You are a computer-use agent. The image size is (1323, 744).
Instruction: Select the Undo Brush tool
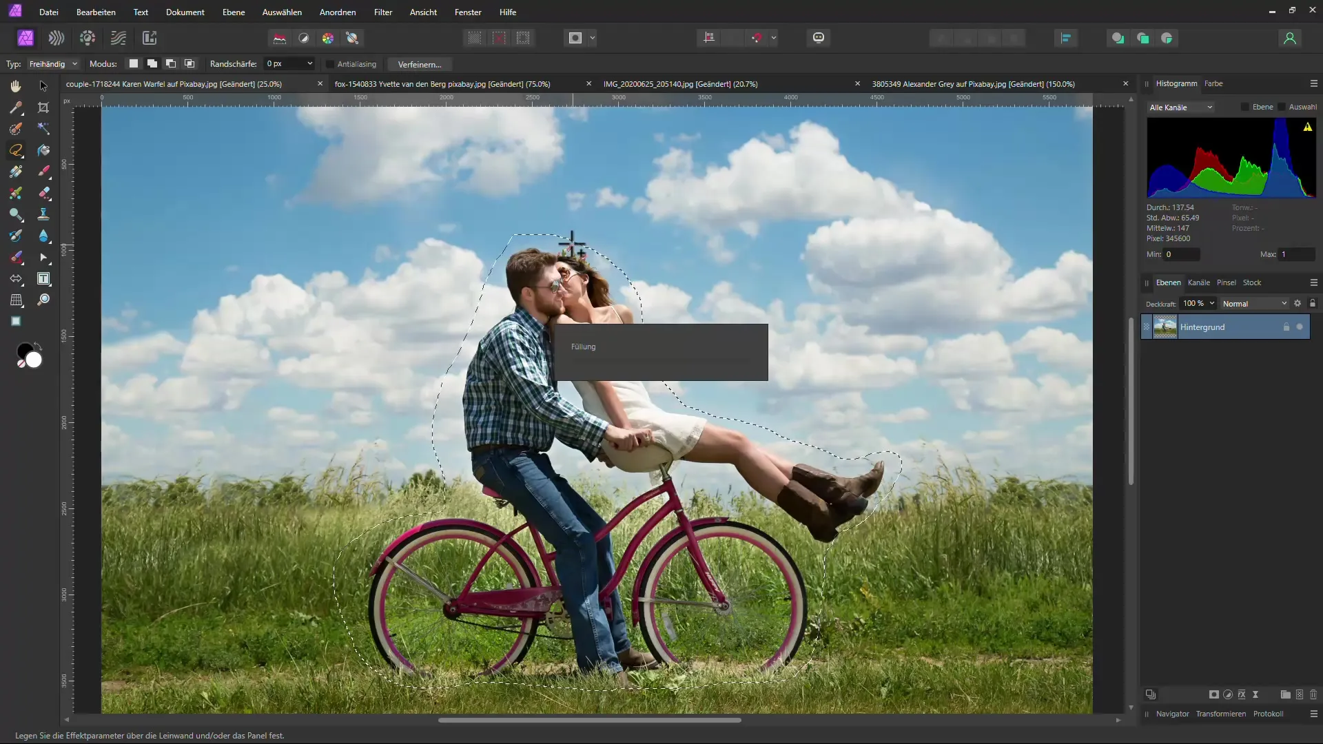(16, 236)
